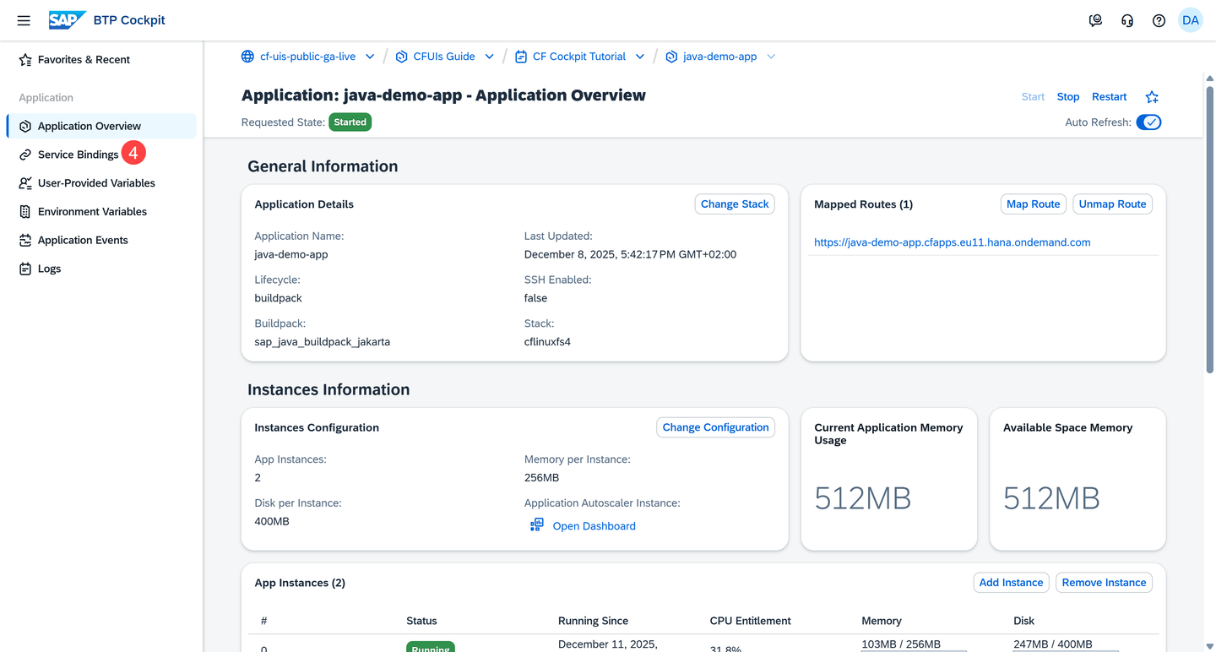Click the Current Application Memory Usage 512MB value

[863, 498]
